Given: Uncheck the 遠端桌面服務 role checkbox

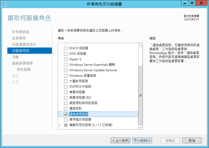Looking at the screenshot, I should point(66,114).
